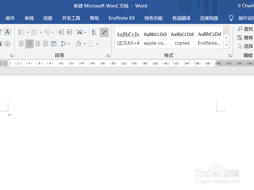Apply the apple-co... style
This screenshot has width=254, height=190.
pyautogui.click(x=155, y=39)
